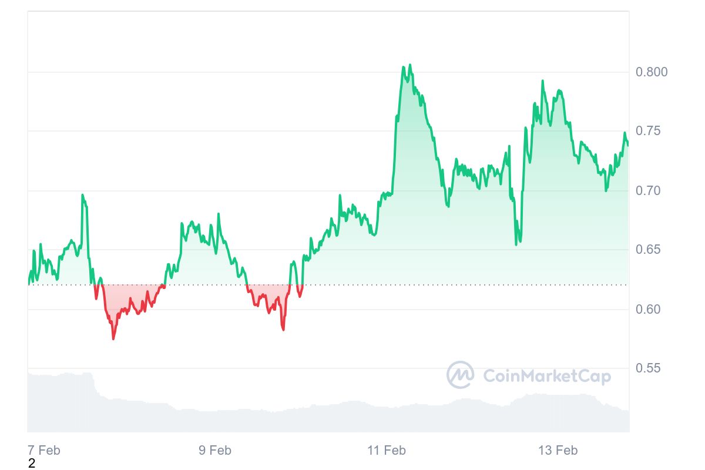The width and height of the screenshot is (705, 470).
Task: Select the 0.75 price axis label
Action: (x=648, y=131)
